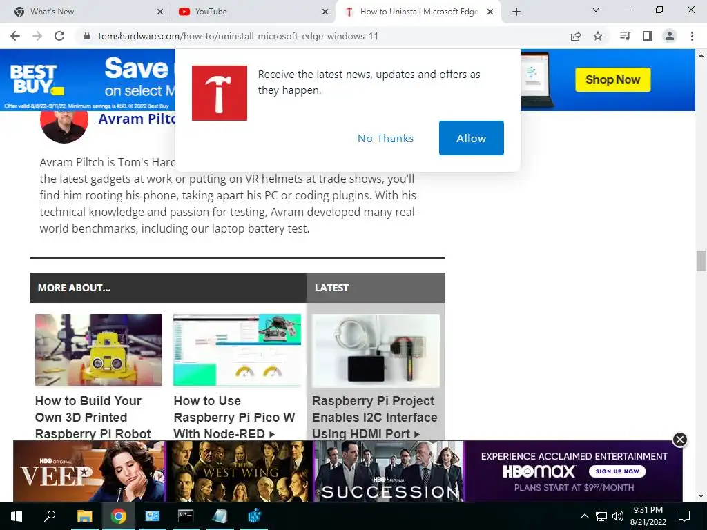Open the Windows Start menu
This screenshot has height=530, width=707.
tap(17, 516)
